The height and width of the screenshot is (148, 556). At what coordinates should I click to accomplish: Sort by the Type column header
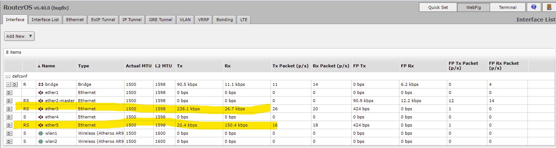(101, 66)
